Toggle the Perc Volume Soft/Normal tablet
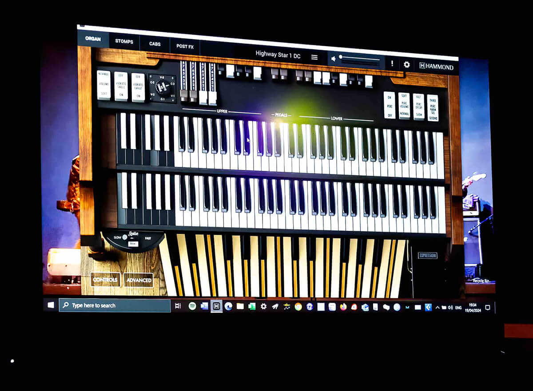Screen dimensions: 533x391 point(404,106)
